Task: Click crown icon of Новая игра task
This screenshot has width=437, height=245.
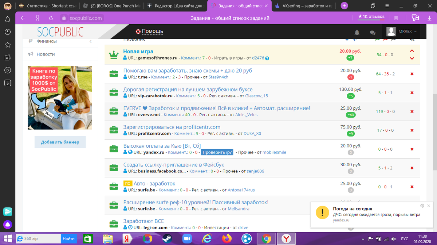Action: (114, 55)
